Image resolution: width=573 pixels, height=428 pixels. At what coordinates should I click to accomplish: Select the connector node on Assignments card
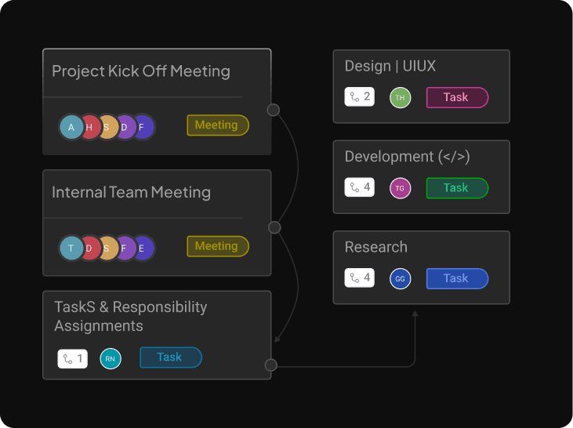271,365
